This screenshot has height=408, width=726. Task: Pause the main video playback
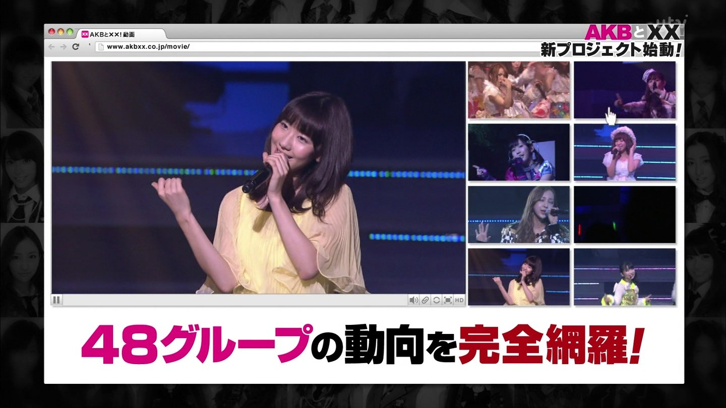56,300
